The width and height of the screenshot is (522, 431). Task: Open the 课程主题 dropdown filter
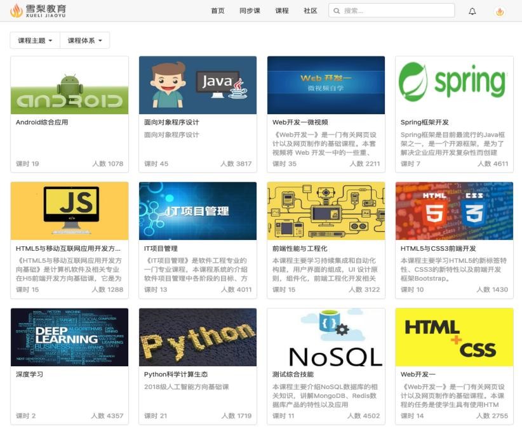click(x=34, y=40)
